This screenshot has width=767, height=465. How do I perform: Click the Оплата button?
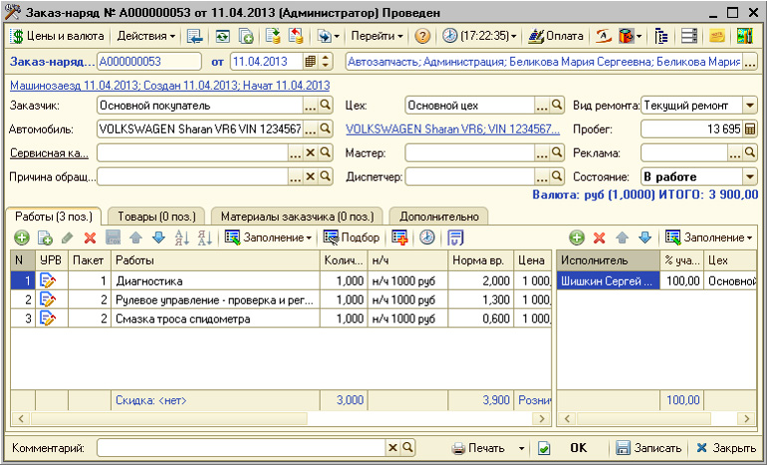[556, 36]
